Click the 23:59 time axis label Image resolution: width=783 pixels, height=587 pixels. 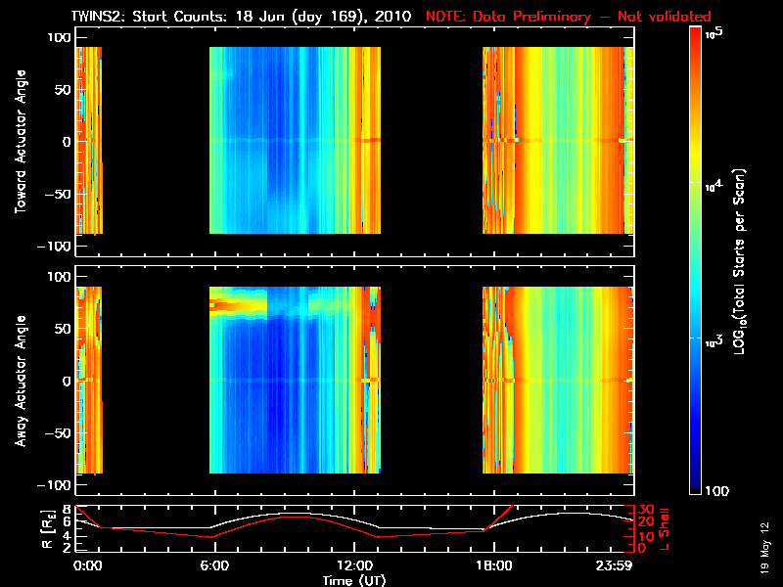pyautogui.click(x=614, y=565)
